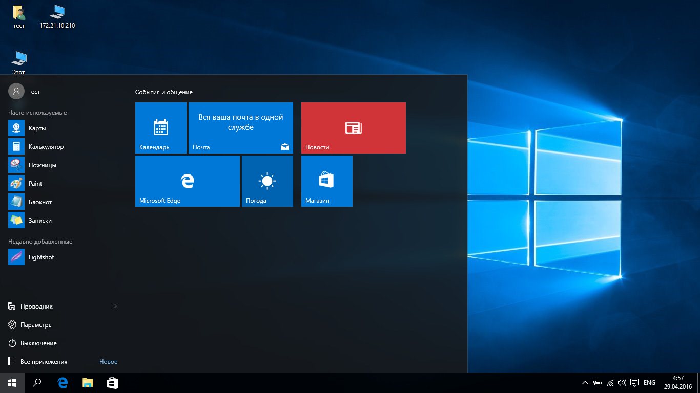700x393 pixels.
Task: Open the Магазин store tile
Action: [327, 181]
